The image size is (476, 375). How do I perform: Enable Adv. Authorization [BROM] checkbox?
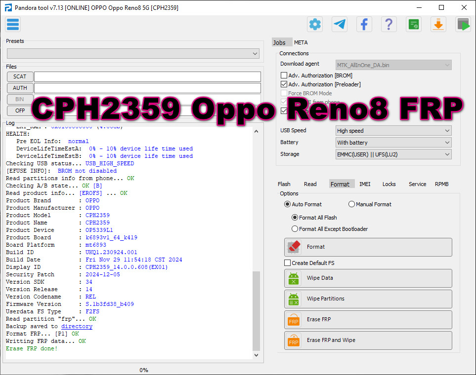[284, 75]
